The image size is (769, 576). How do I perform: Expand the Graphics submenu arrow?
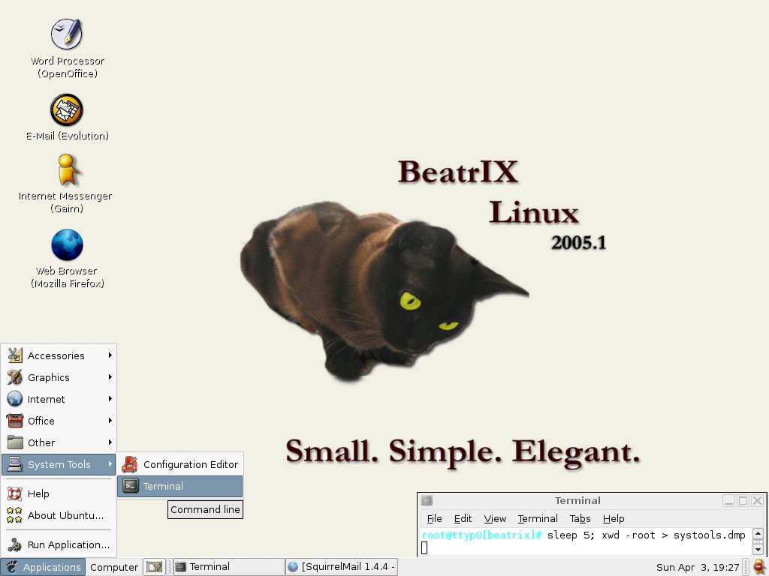tap(110, 376)
